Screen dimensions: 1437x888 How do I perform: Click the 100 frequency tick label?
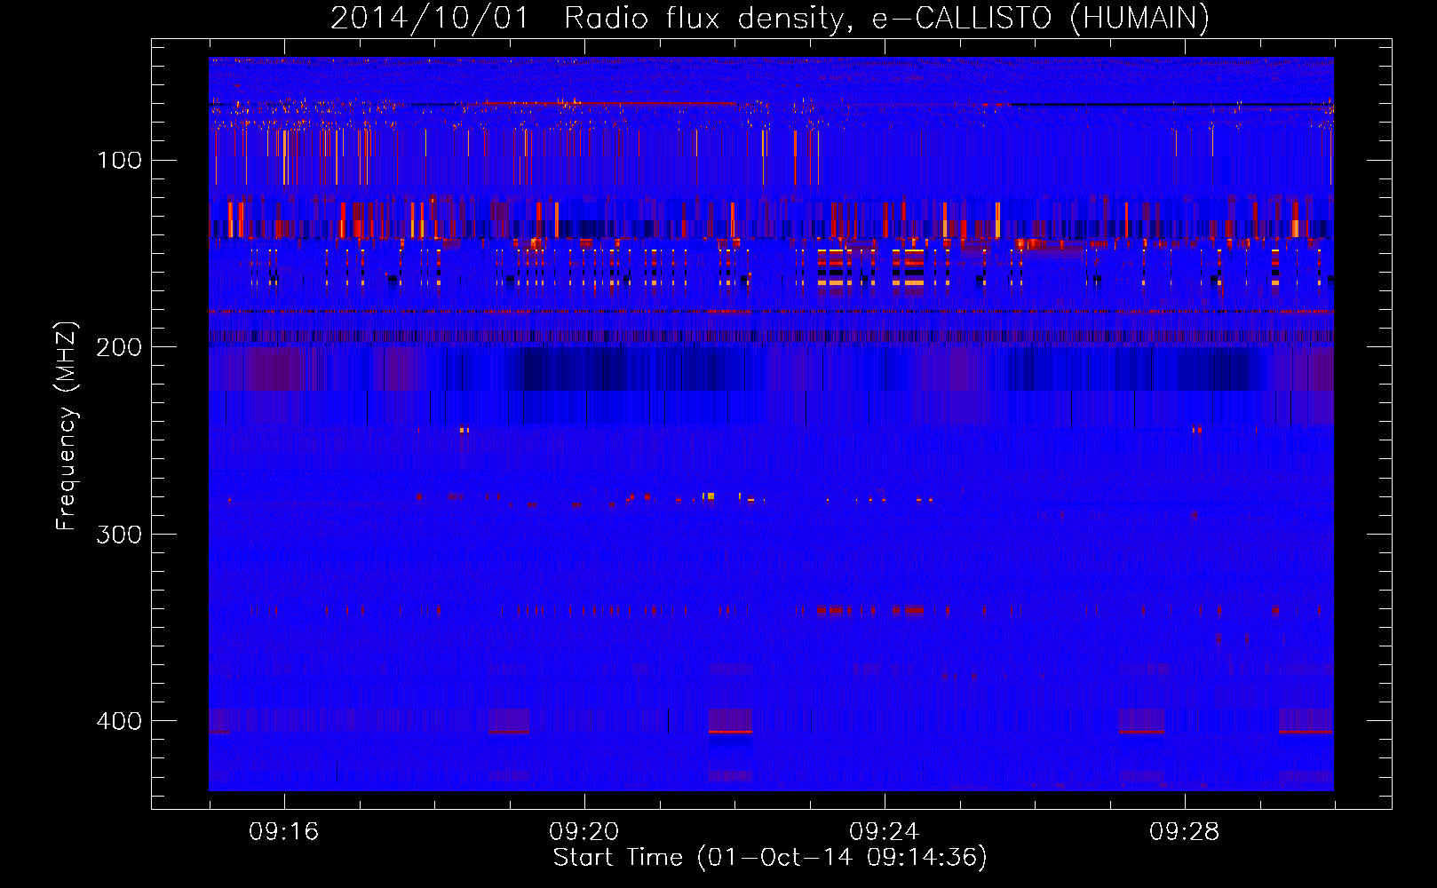pyautogui.click(x=119, y=160)
